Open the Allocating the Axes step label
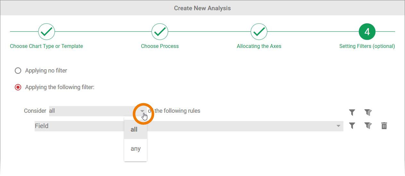Image resolution: width=405 pixels, height=176 pixels. [259, 46]
